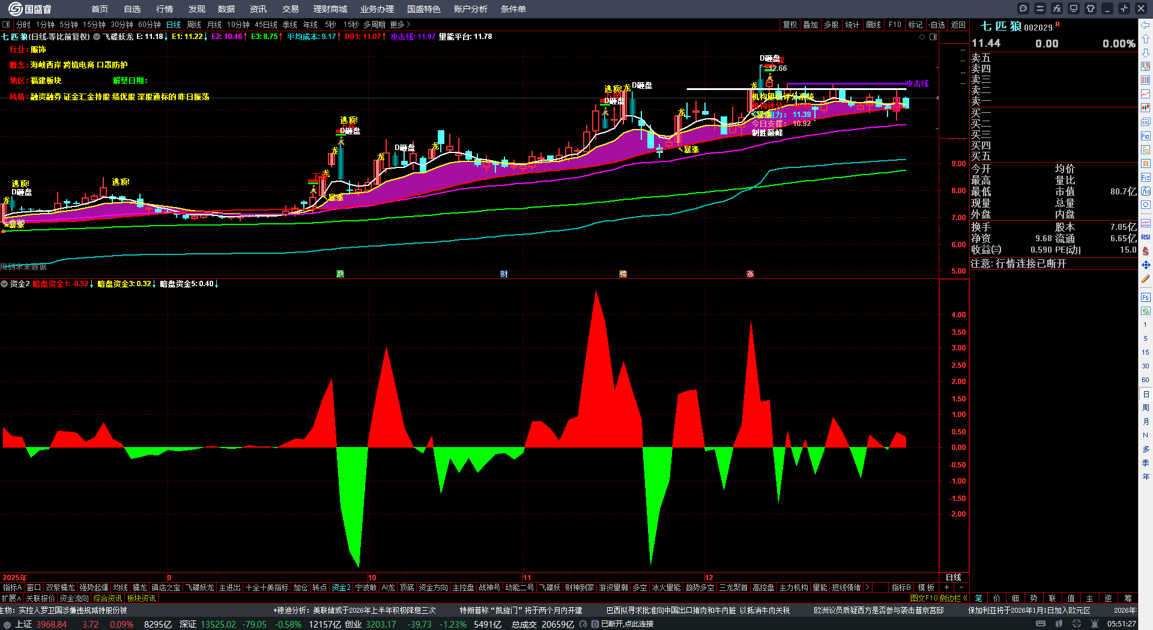1153x630 pixels.
Task: Open the 行情 menu
Action: click(165, 9)
